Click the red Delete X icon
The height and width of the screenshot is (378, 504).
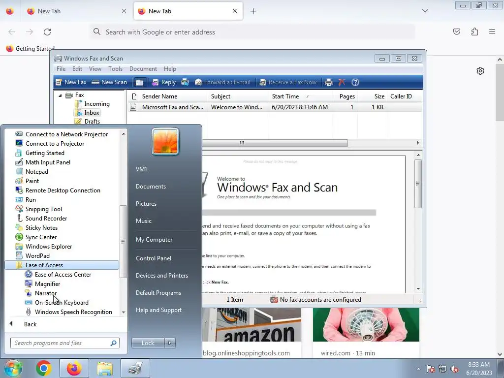(342, 82)
